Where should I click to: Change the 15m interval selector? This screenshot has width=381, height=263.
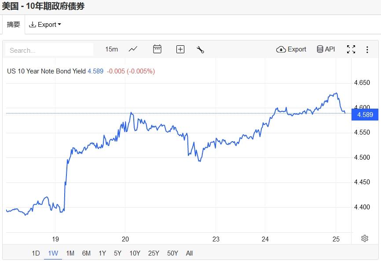click(112, 49)
